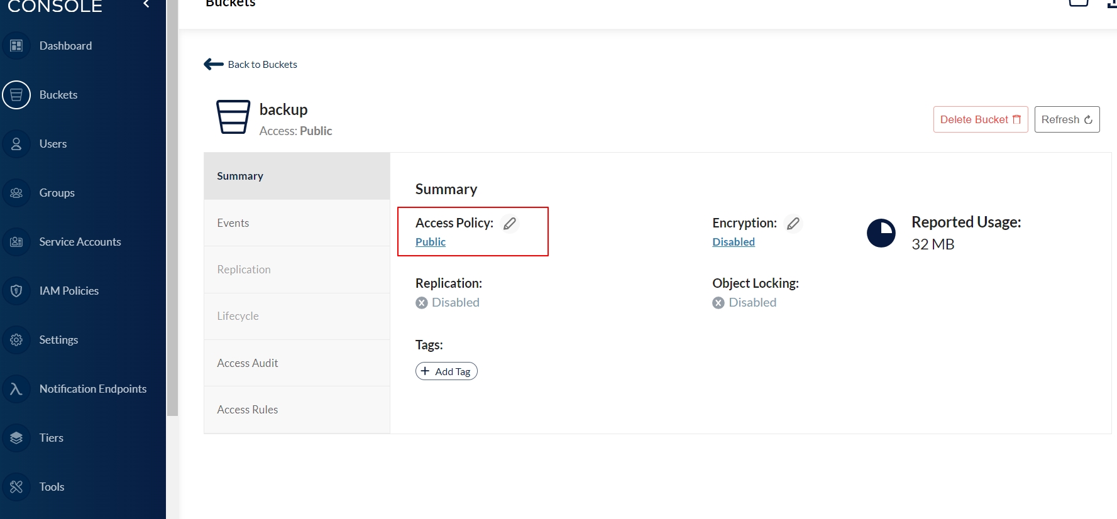This screenshot has width=1117, height=519.
Task: Open Groups using its sidebar icon
Action: 16,193
